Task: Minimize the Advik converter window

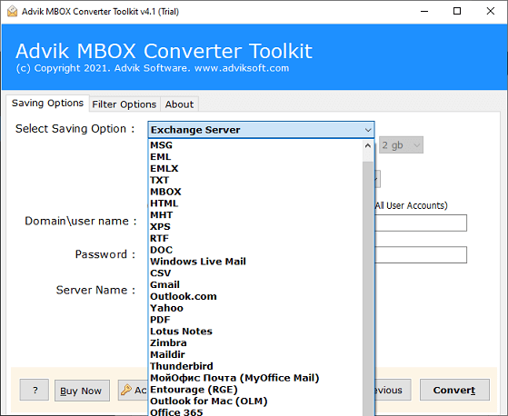Action: (x=424, y=11)
